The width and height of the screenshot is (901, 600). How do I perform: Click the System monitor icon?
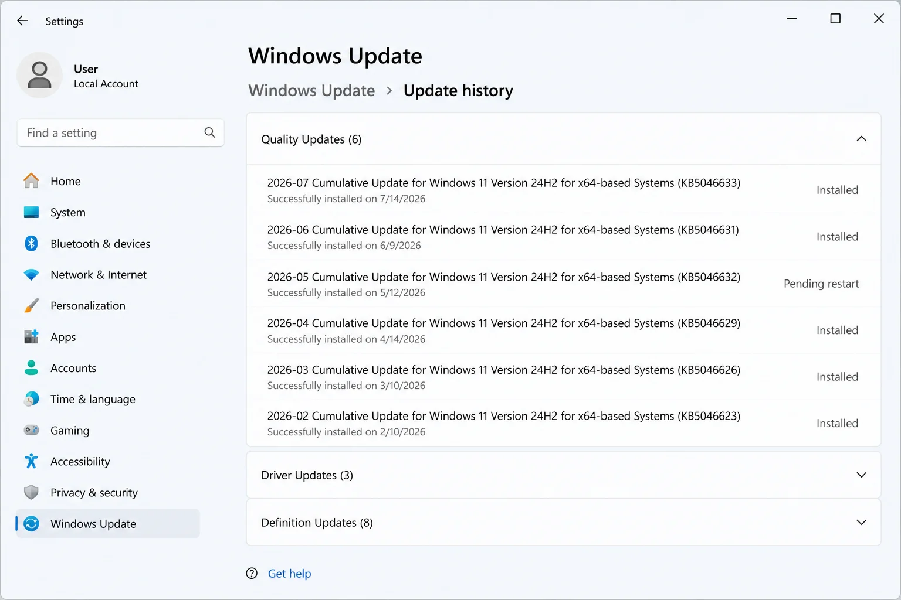tap(31, 212)
